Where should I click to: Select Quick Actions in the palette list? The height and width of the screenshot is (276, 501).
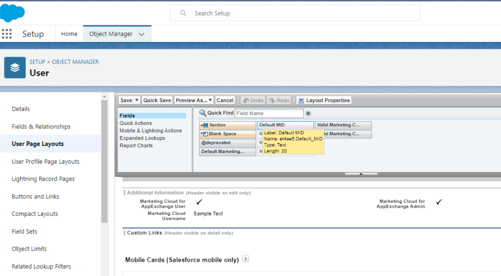[x=136, y=123]
